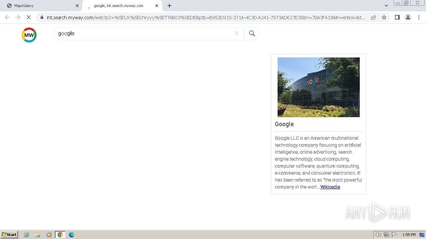Launch Microsoft Edge from taskbar
Viewport: 426px width, 239px height.
coord(72,235)
